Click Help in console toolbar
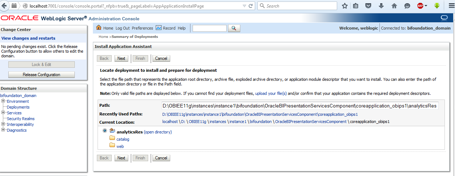Image resolution: width=455 pixels, height=176 pixels. pos(181,28)
